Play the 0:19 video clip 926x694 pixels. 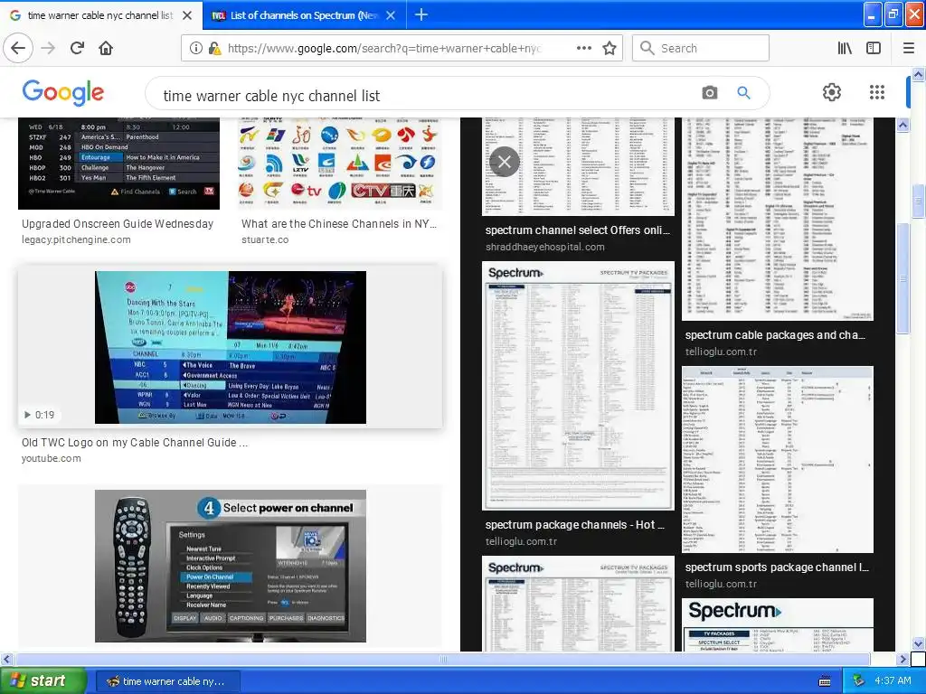[39, 415]
